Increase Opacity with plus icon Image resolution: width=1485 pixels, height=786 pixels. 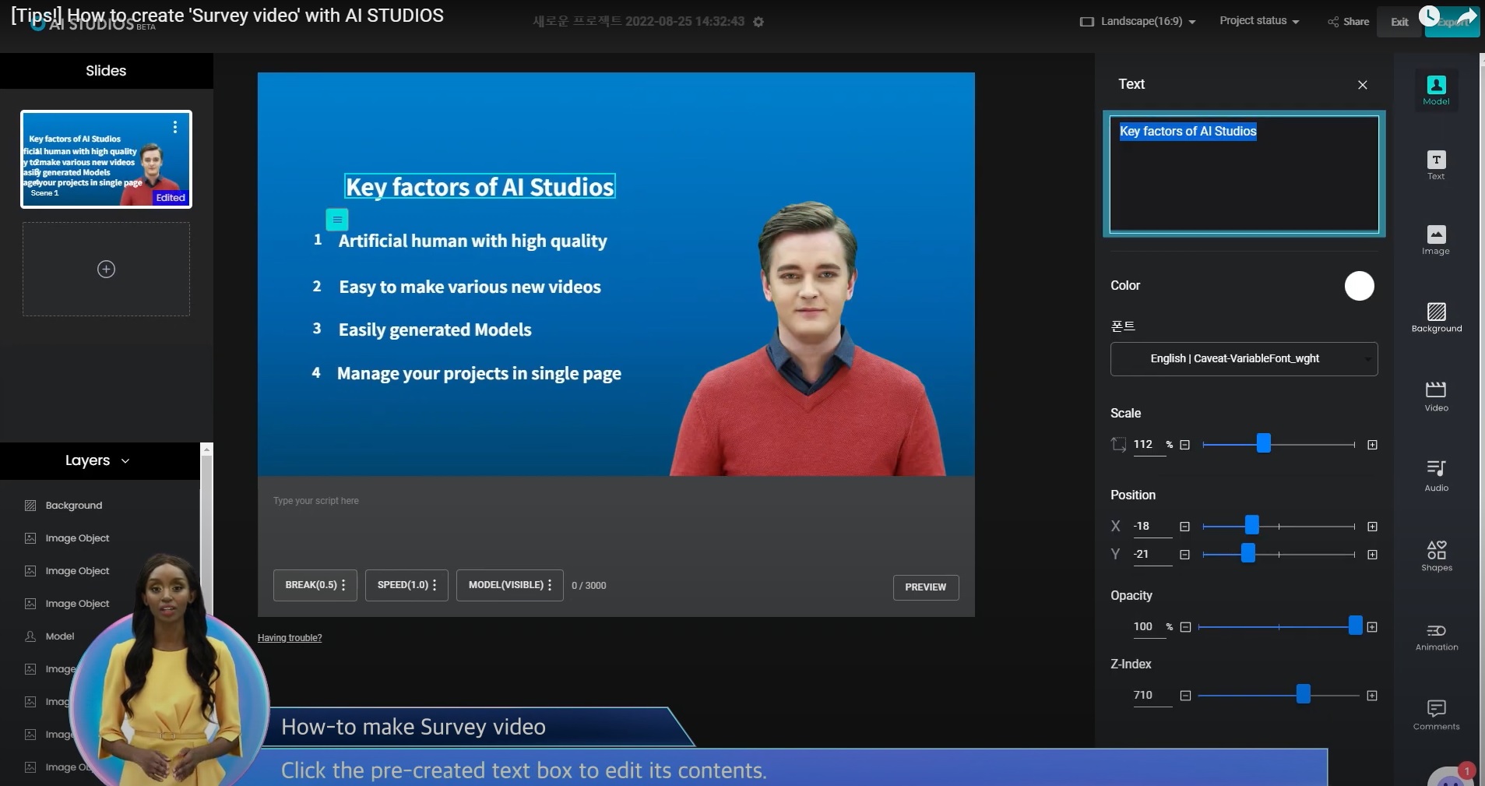click(1372, 627)
